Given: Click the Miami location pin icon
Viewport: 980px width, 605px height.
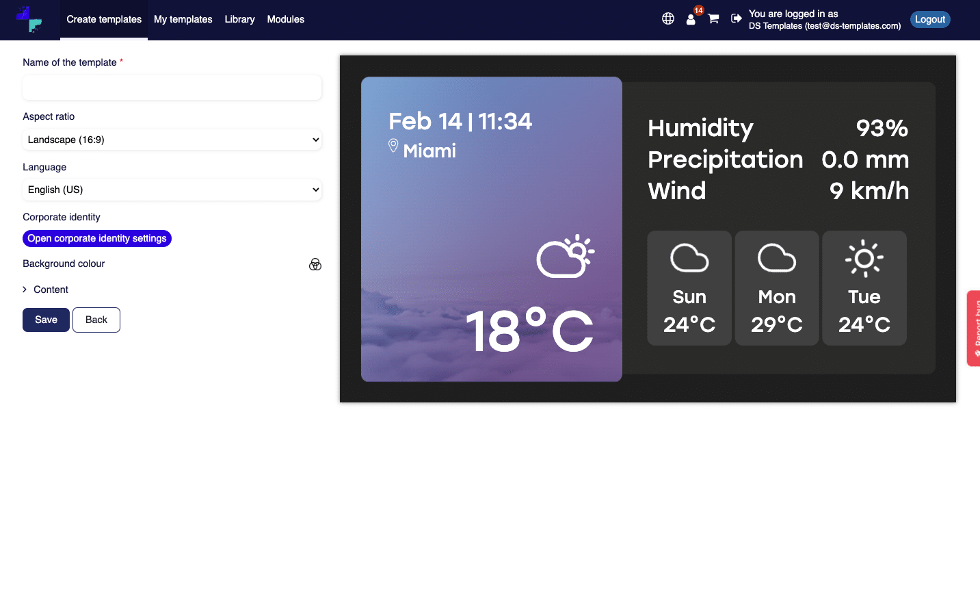Looking at the screenshot, I should tap(393, 146).
